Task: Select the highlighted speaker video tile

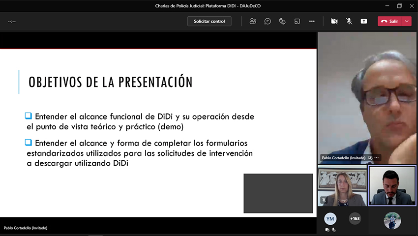Action: [392, 185]
